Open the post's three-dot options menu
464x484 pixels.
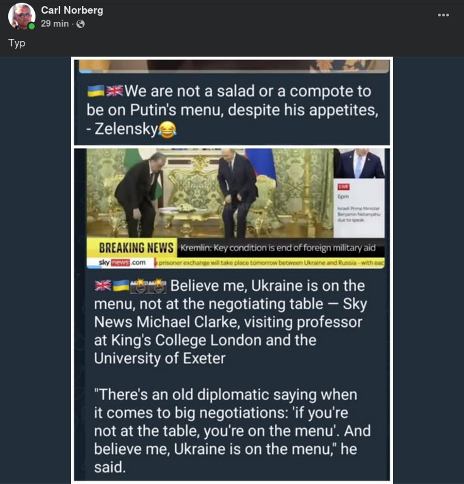(x=444, y=15)
